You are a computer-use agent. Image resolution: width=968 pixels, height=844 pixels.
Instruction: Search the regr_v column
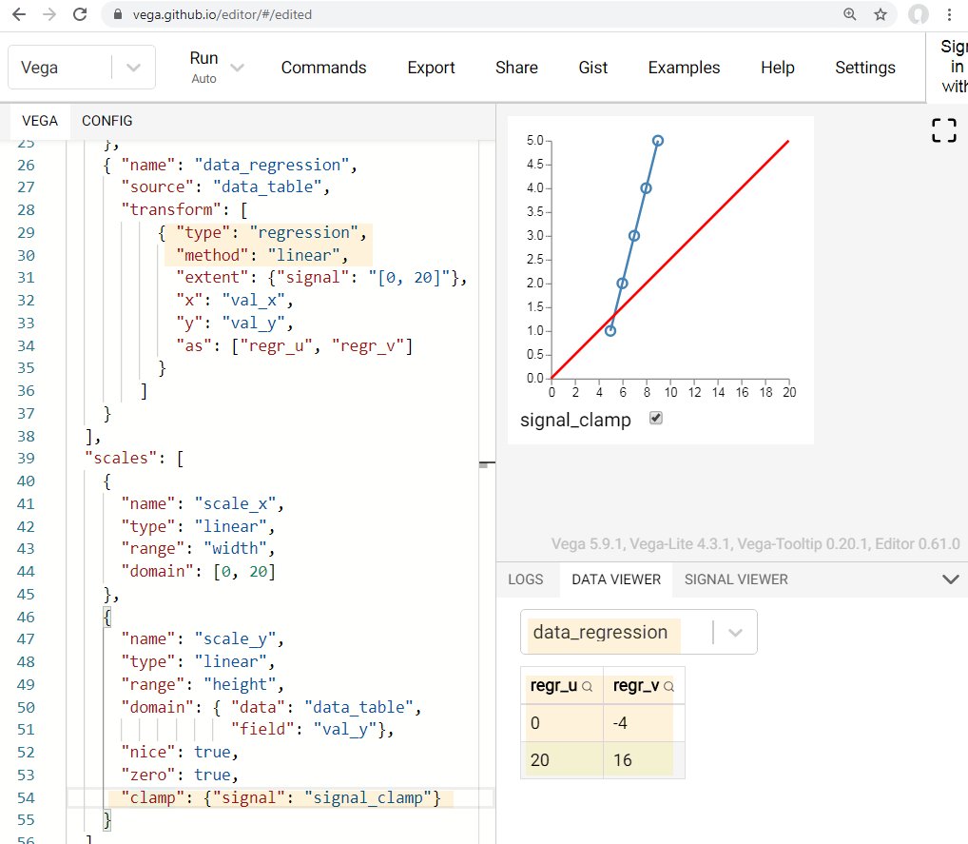668,686
